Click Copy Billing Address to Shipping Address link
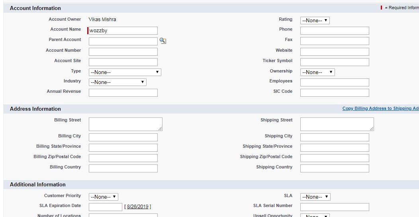This screenshot has height=217, width=419. 380,108
